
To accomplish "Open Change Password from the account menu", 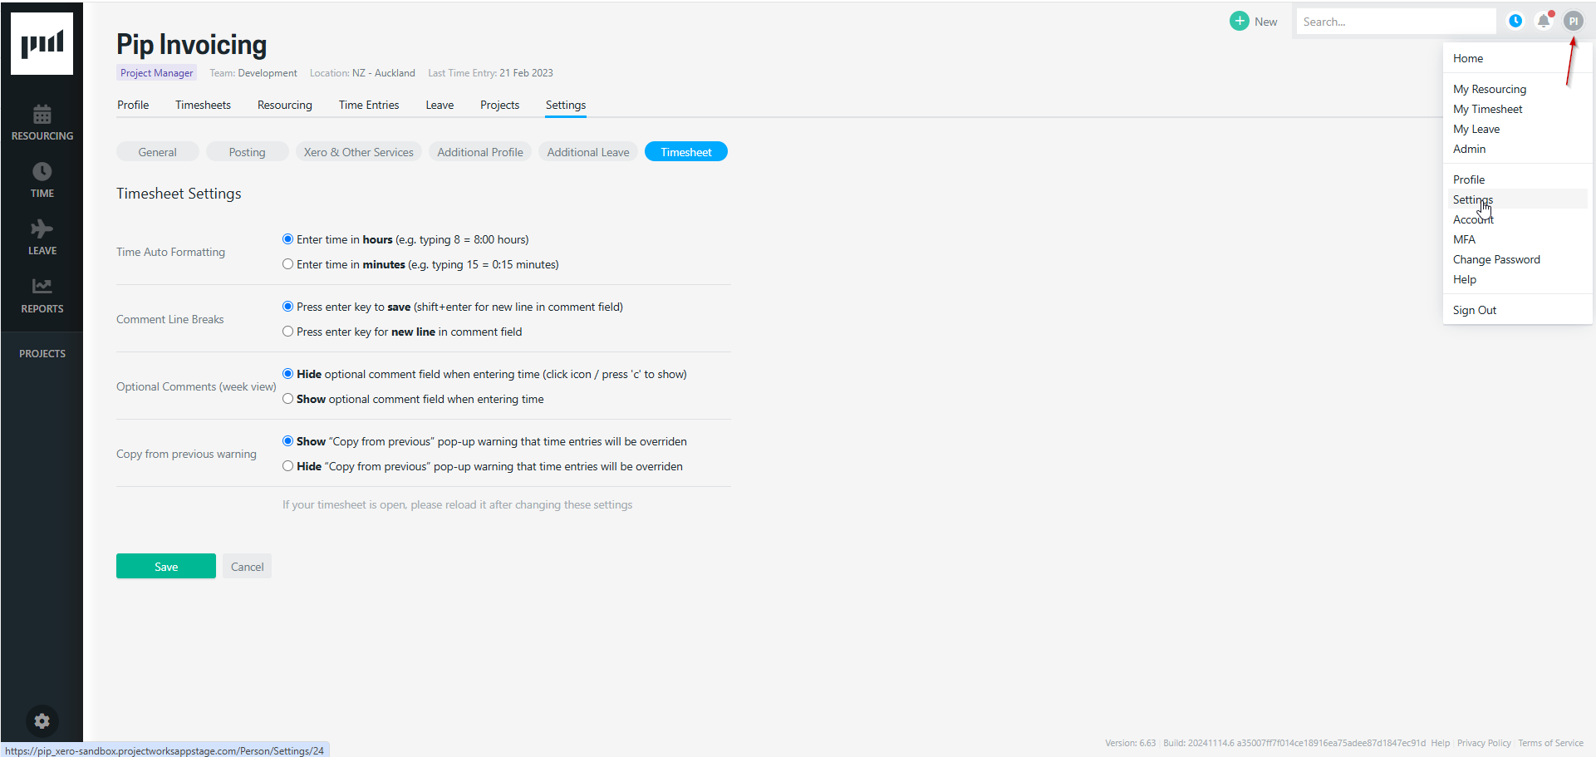I will (x=1496, y=259).
